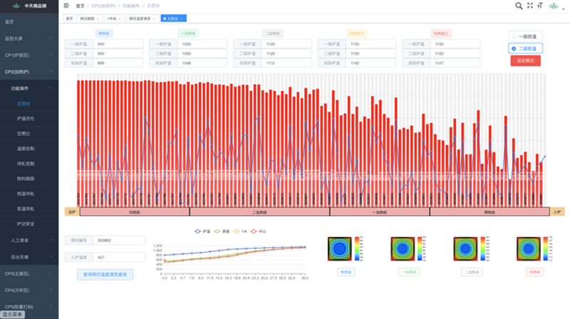
Task: Click the user avatar lotus icon
Action: 554,6
